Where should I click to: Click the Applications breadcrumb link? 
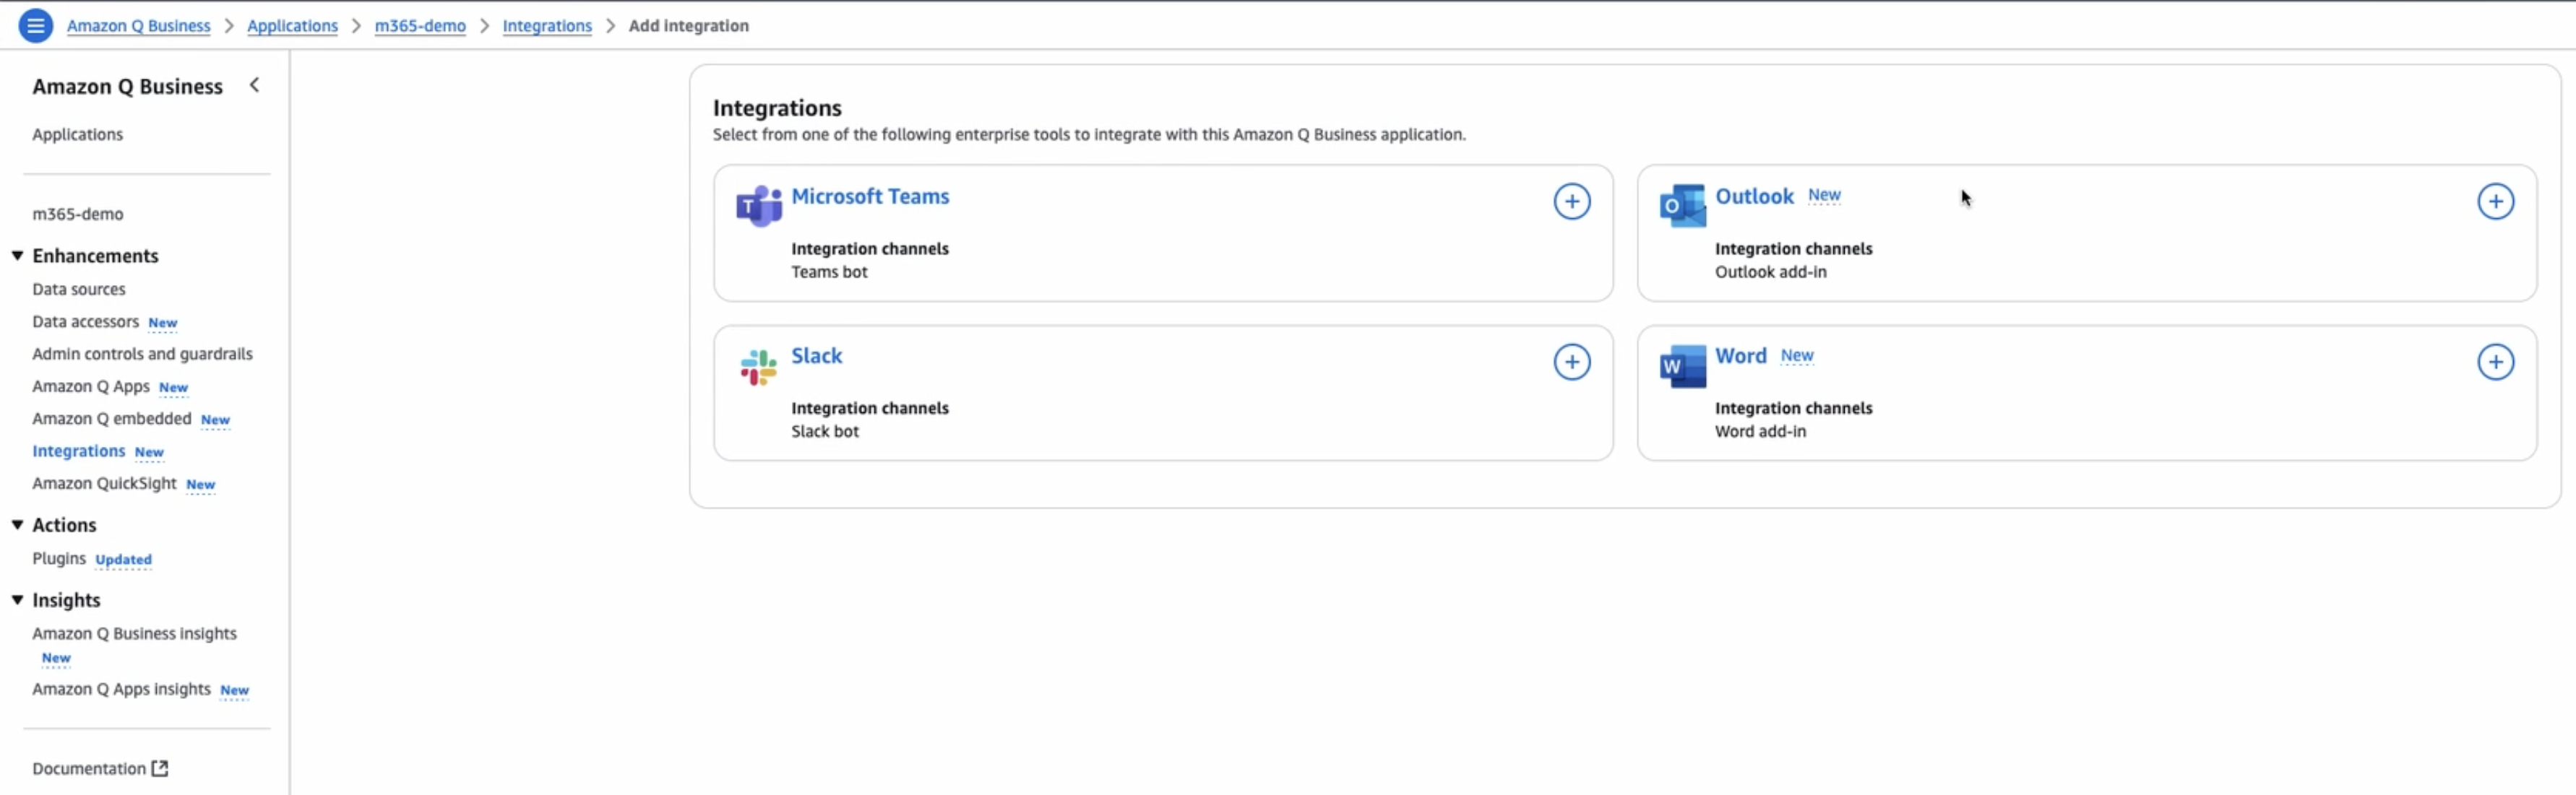[x=292, y=26]
